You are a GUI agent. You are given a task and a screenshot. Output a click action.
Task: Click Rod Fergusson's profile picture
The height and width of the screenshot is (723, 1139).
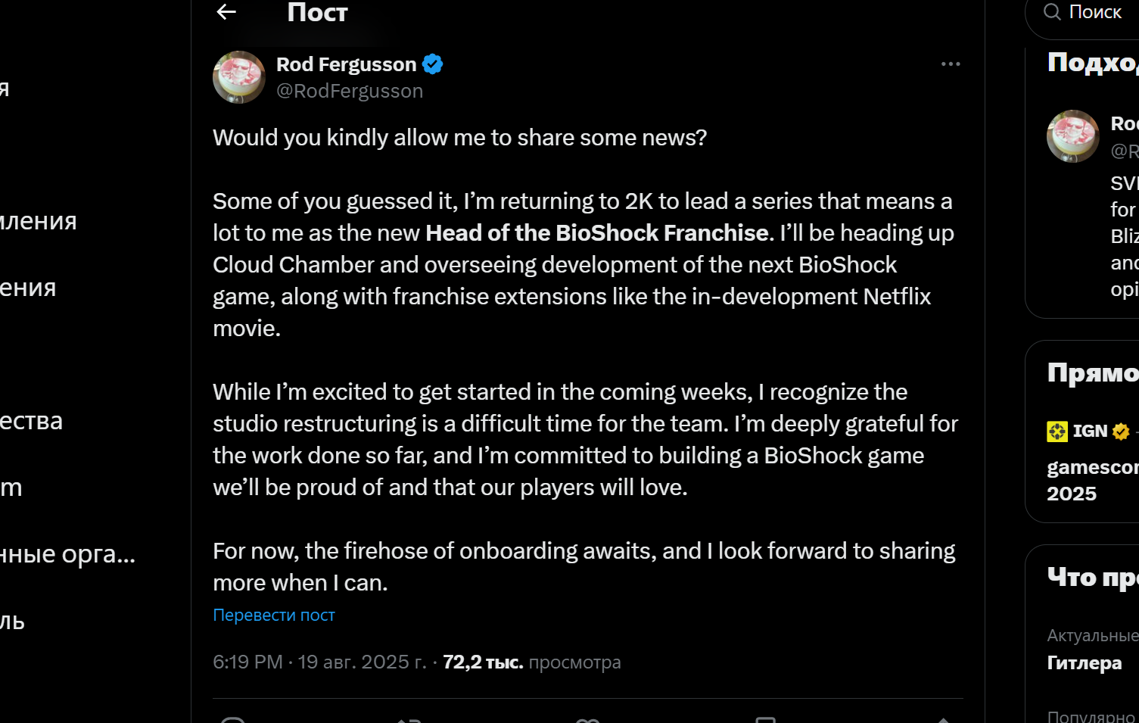[x=238, y=76]
